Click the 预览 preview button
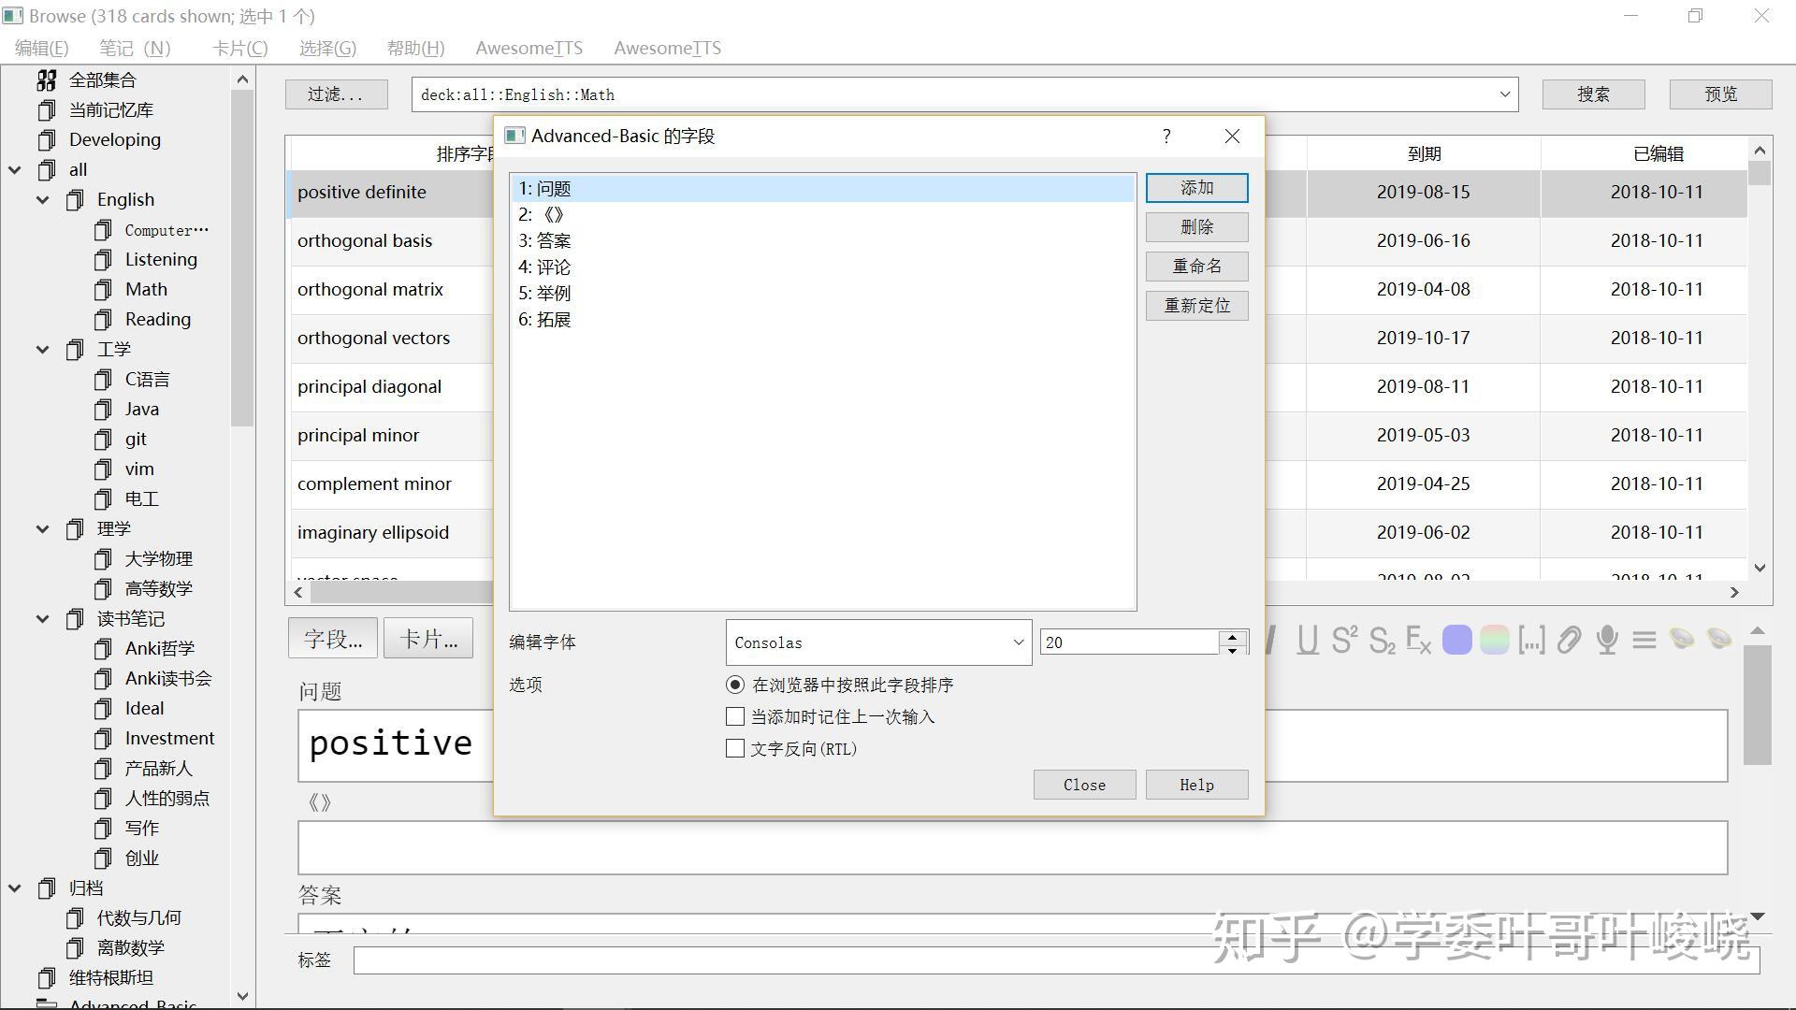Image resolution: width=1796 pixels, height=1010 pixels. pos(1720,94)
